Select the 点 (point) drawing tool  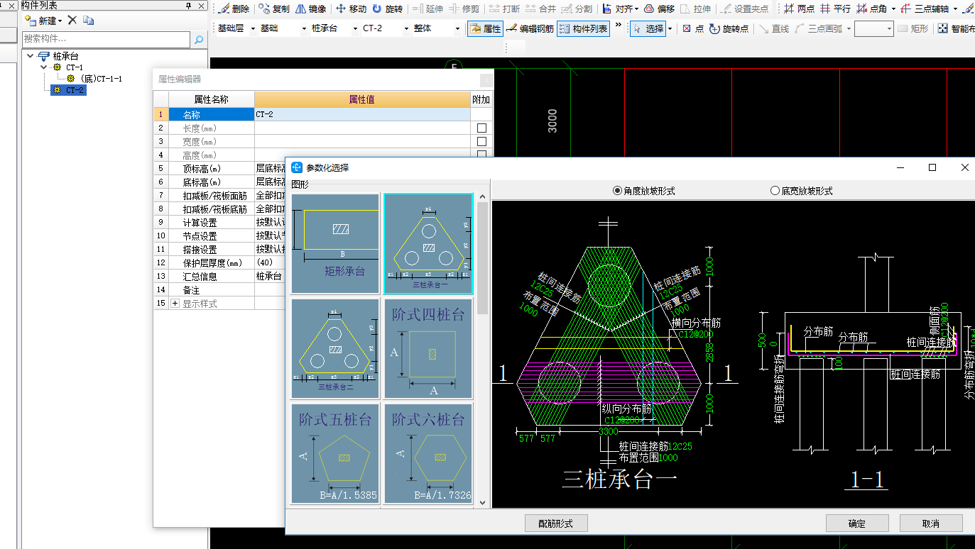[x=693, y=29]
